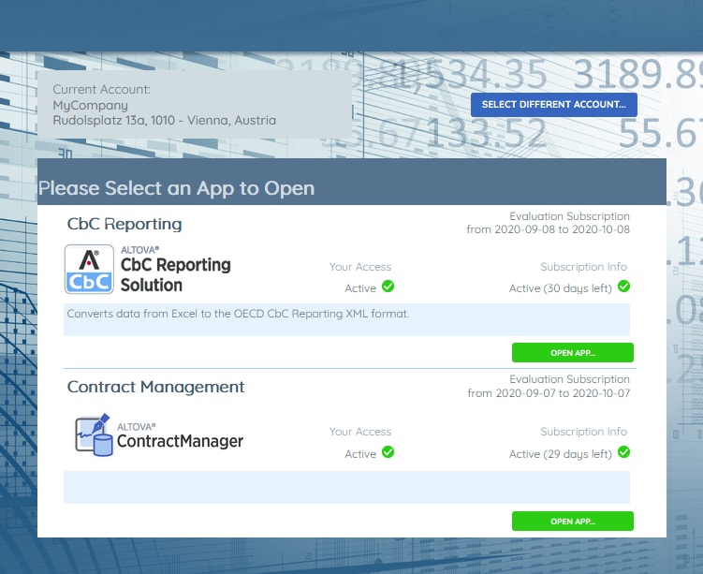Image resolution: width=703 pixels, height=574 pixels.
Task: Click 'Your Access' label under Contract Management
Action: point(360,432)
